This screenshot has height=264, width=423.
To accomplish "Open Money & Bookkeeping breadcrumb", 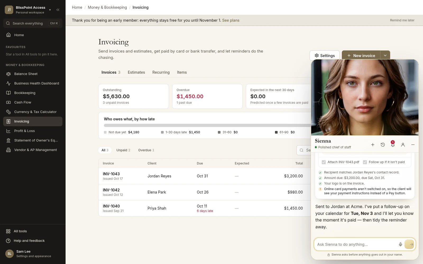I will pyautogui.click(x=107, y=7).
